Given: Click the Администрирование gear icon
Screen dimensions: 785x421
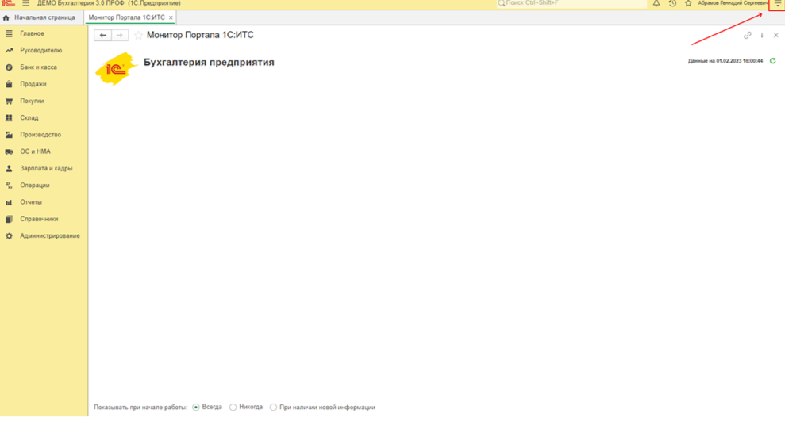Looking at the screenshot, I should (9, 236).
